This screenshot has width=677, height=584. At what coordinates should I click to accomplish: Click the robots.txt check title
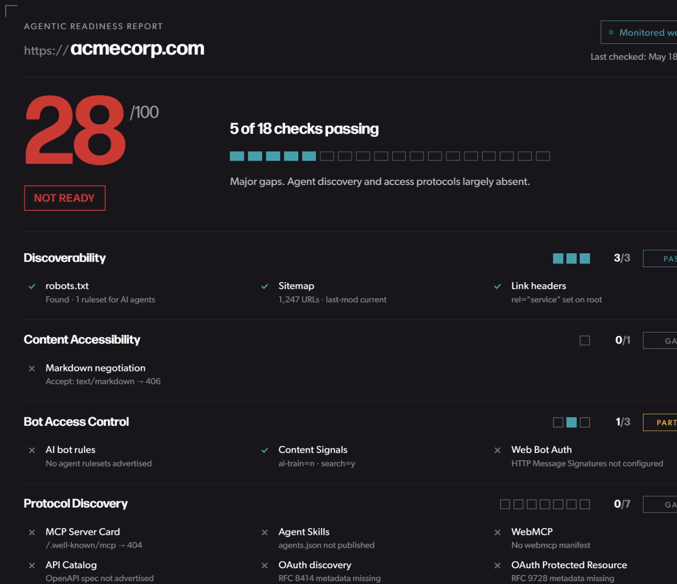(67, 286)
